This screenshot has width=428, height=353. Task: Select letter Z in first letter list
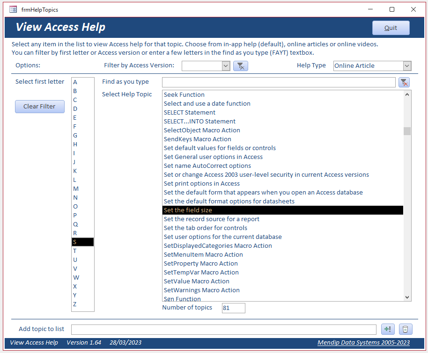pyautogui.click(x=83, y=304)
